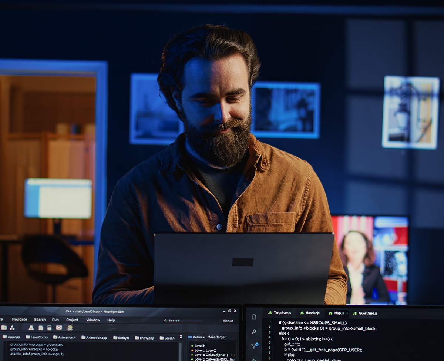Click the user profile toolbar icon
444x361 pixels.
pyautogui.click(x=31, y=328)
